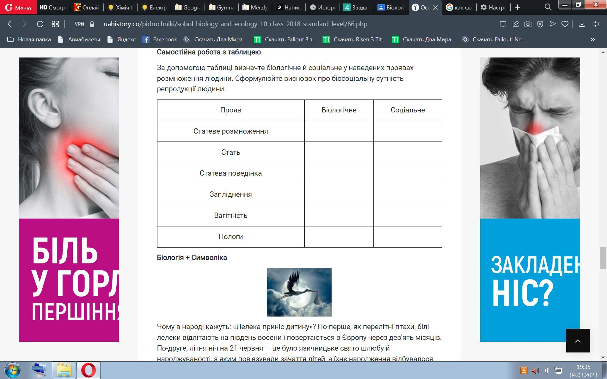The width and height of the screenshot is (607, 379).
Task: Add page to bookmarks via the heart icon
Action: tap(565, 24)
